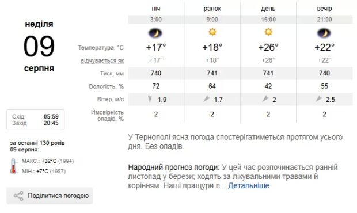Image resolution: width=357 pixels, height=213 pixels.
Task: Click the відчувається як underlined label
Action: tap(102, 61)
